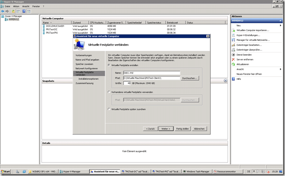Click the back arrow toolbar icon
The width and height of the screenshot is (285, 176).
(x=3, y=11)
